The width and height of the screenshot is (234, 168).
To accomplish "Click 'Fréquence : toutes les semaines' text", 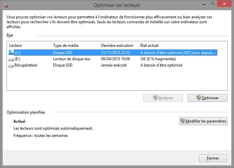I will (41, 136).
